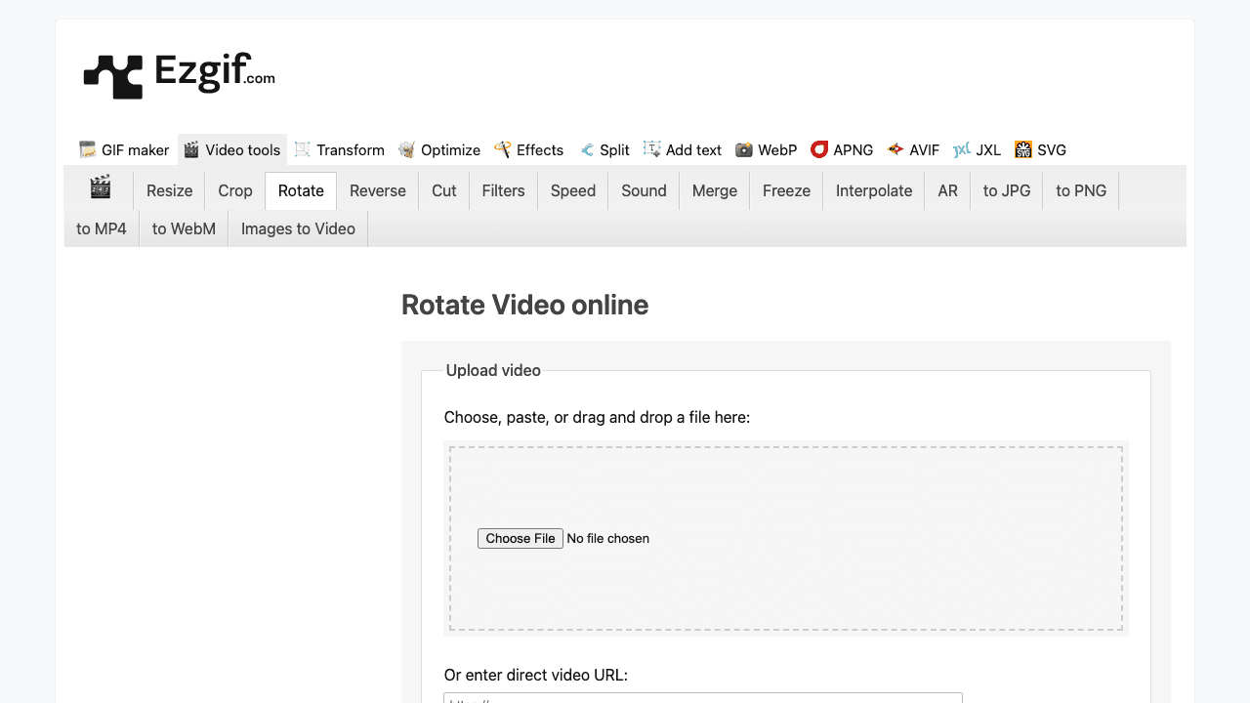Open the Crop video tab
Viewport: 1250px width, 703px height.
click(234, 190)
